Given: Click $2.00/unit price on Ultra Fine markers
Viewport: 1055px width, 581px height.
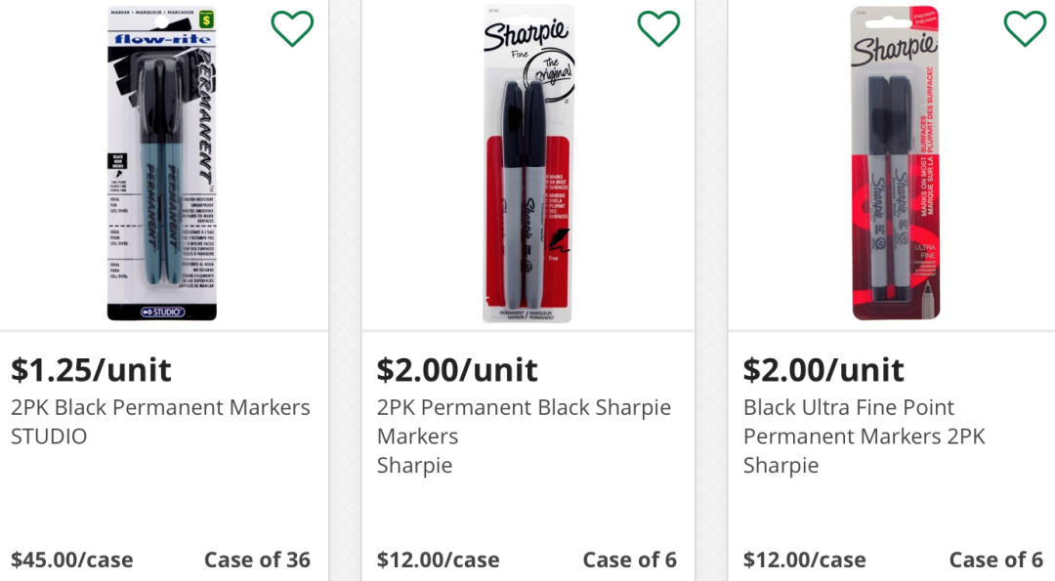Looking at the screenshot, I should pyautogui.click(x=823, y=370).
